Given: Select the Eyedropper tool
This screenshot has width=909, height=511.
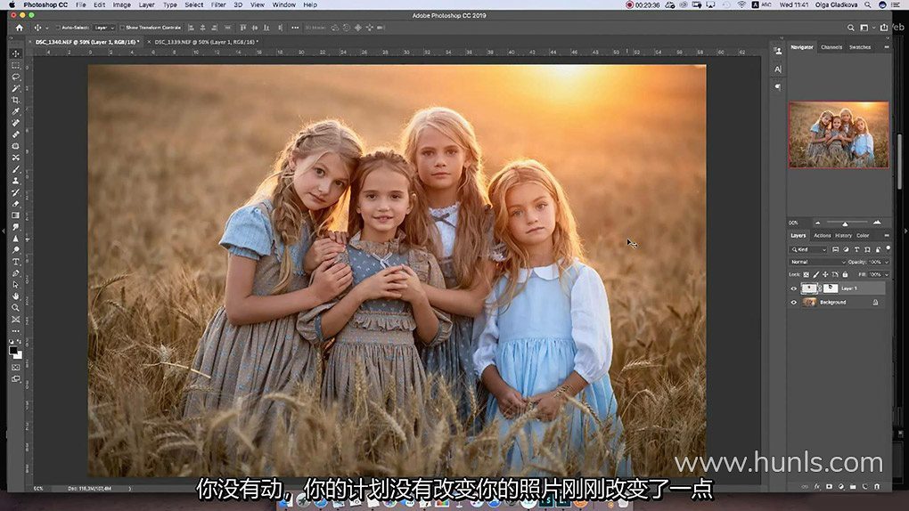Looking at the screenshot, I should pos(16,112).
